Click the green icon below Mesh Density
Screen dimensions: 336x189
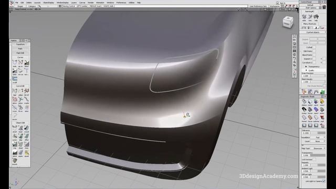(322, 92)
